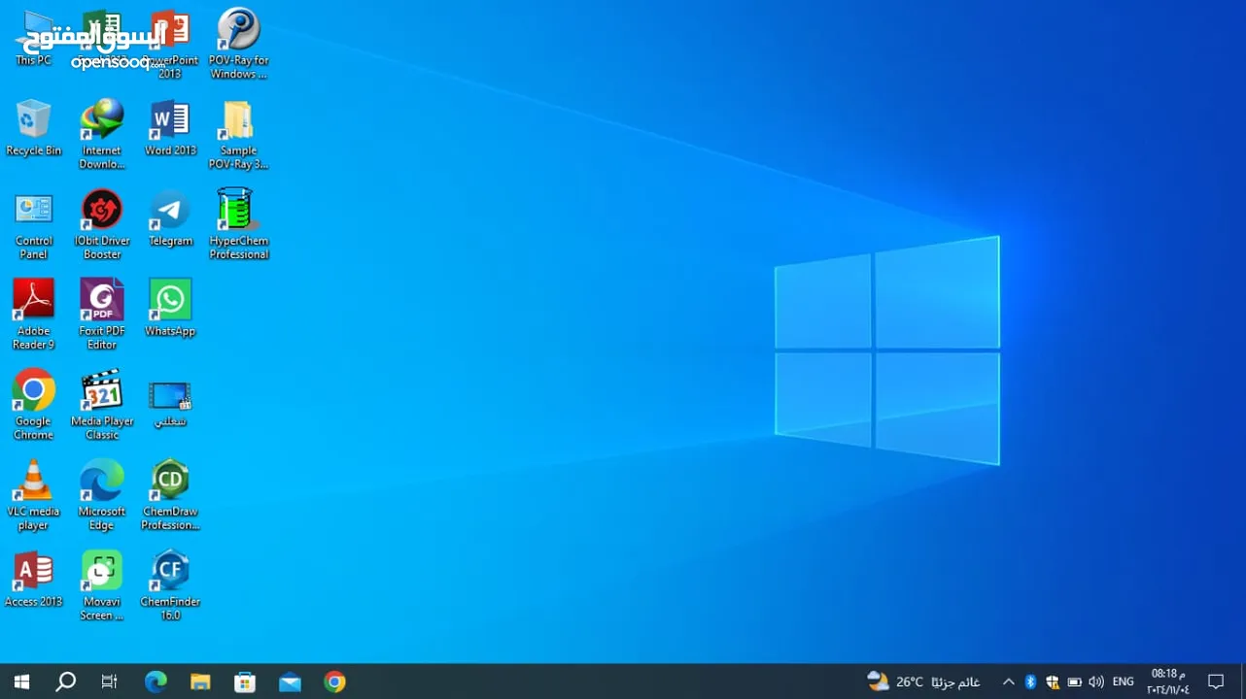Viewport: 1246px width, 699px height.
Task: Open the PowerPoint 2013 shortcut
Action: [x=170, y=44]
